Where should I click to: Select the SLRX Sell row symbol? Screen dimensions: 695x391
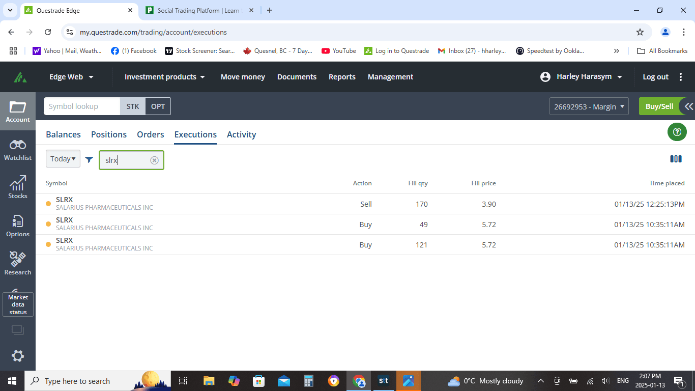click(x=64, y=200)
